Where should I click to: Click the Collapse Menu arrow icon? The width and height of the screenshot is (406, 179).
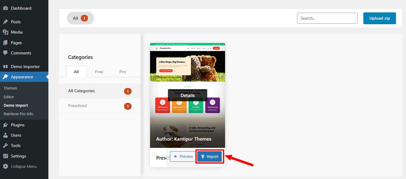[5, 166]
